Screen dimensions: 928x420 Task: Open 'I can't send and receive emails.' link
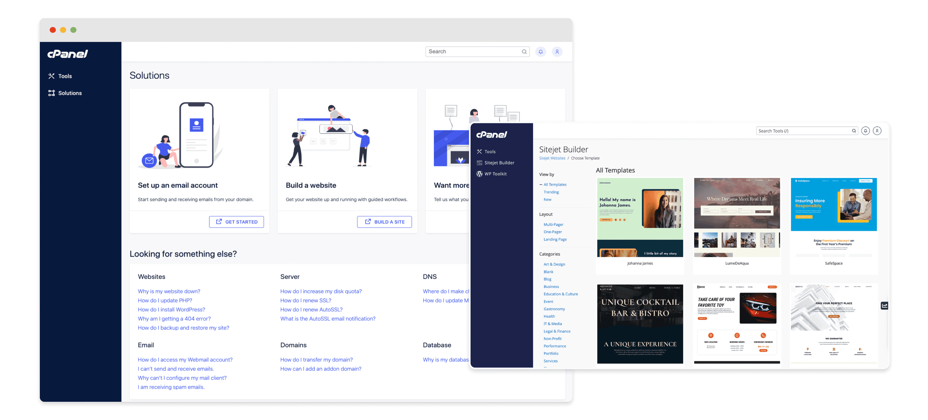(x=176, y=369)
